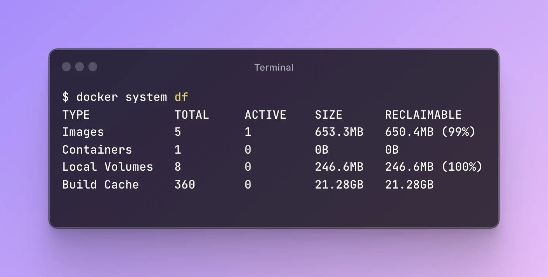
Task: Click Local Volumes total value 8
Action: click(178, 167)
